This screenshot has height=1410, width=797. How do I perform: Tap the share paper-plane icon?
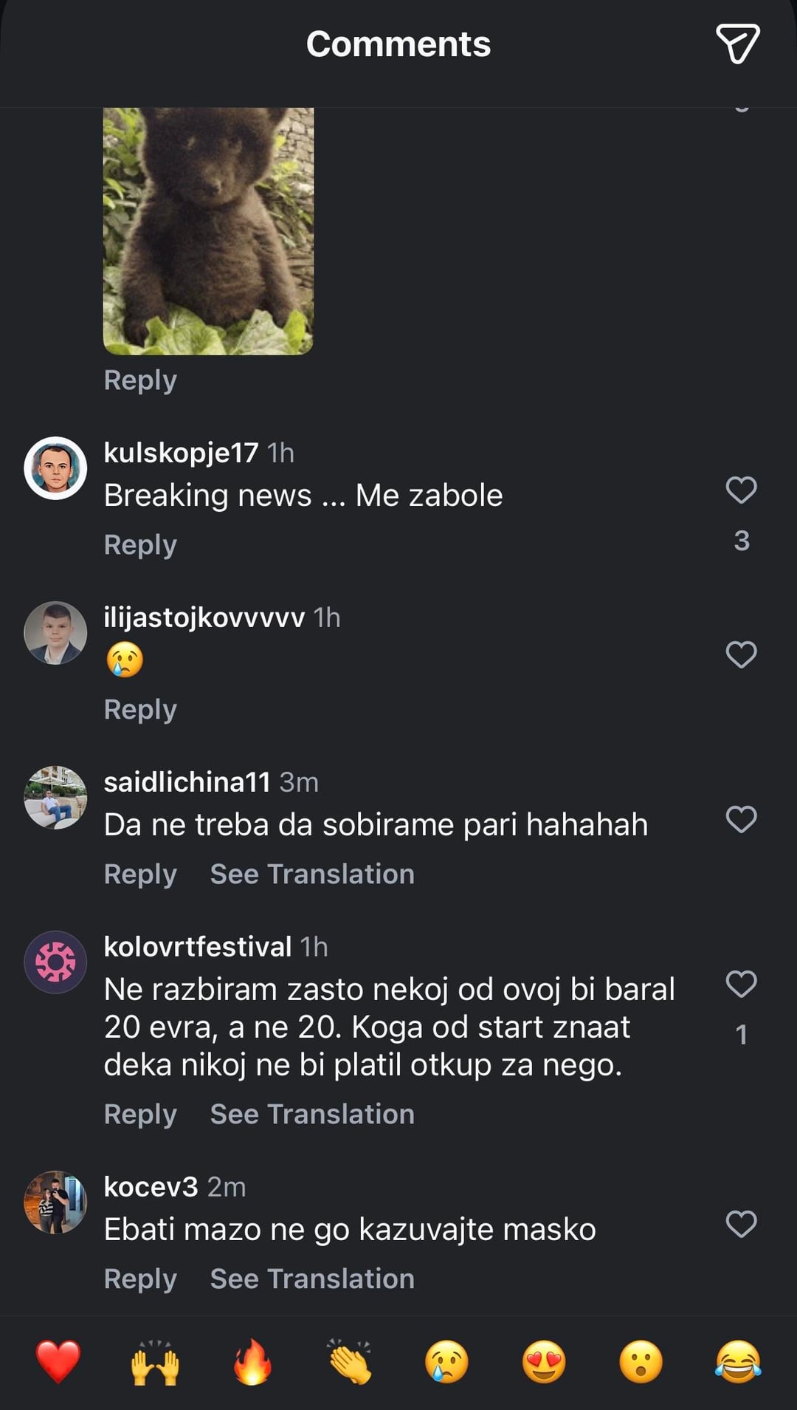point(737,44)
